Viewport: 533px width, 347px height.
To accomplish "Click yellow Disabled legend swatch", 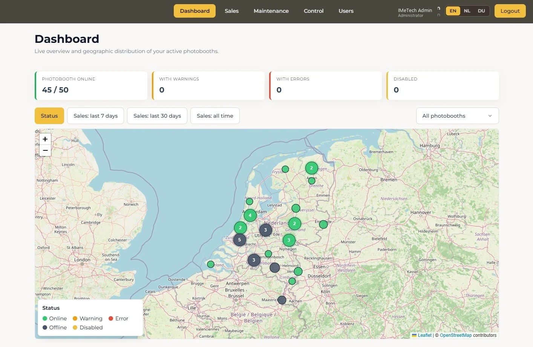I will click(75, 327).
